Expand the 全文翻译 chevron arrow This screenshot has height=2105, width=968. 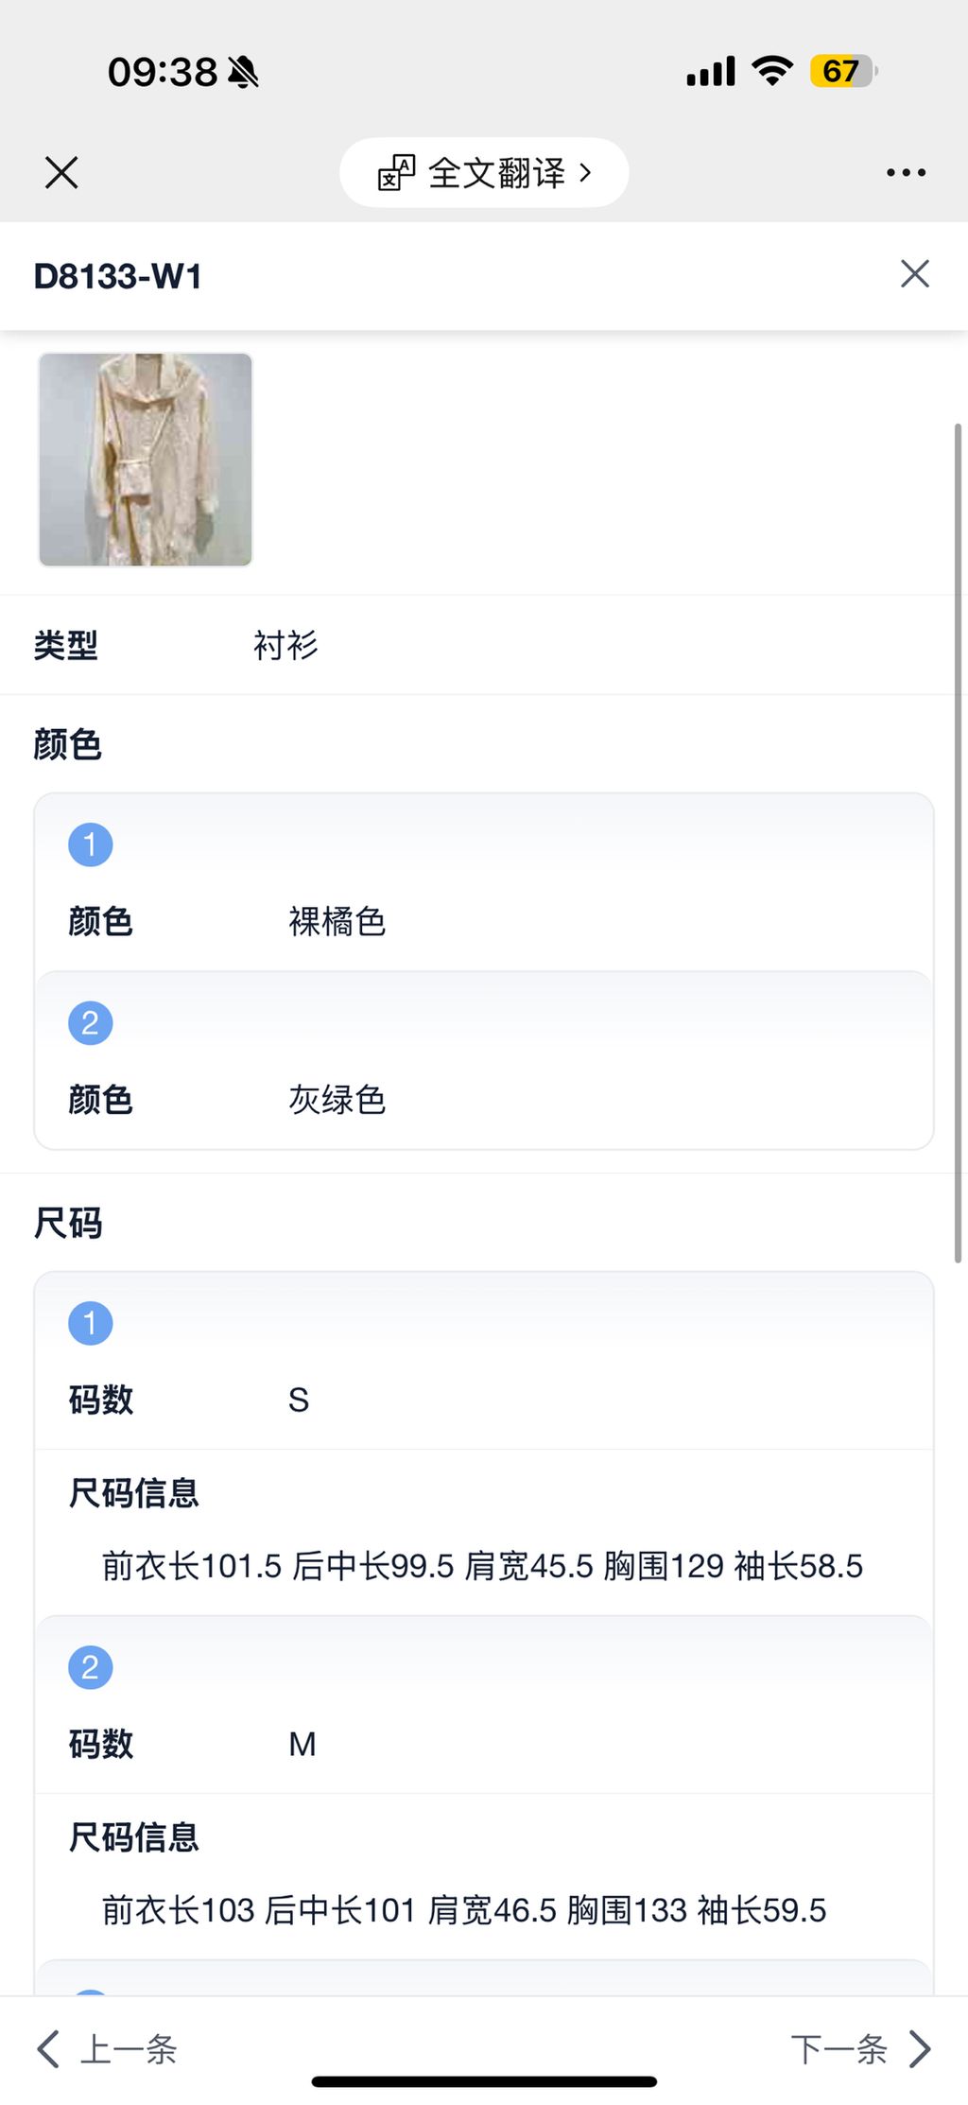click(586, 173)
